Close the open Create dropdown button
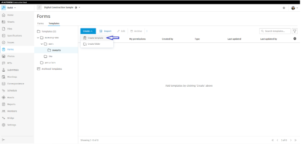The image size is (303, 145). coord(88,31)
